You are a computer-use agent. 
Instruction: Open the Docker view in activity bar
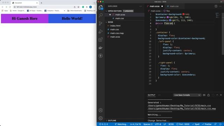(x=101, y=48)
